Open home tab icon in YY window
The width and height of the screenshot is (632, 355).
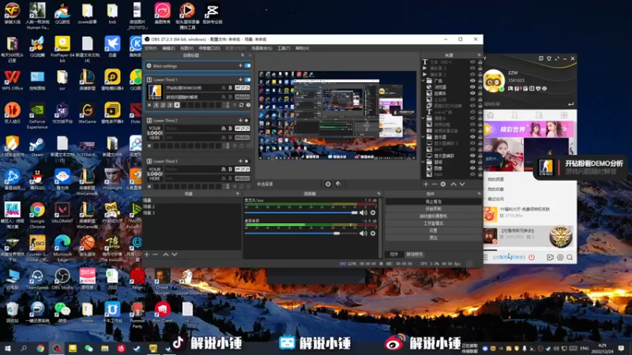[x=491, y=115]
